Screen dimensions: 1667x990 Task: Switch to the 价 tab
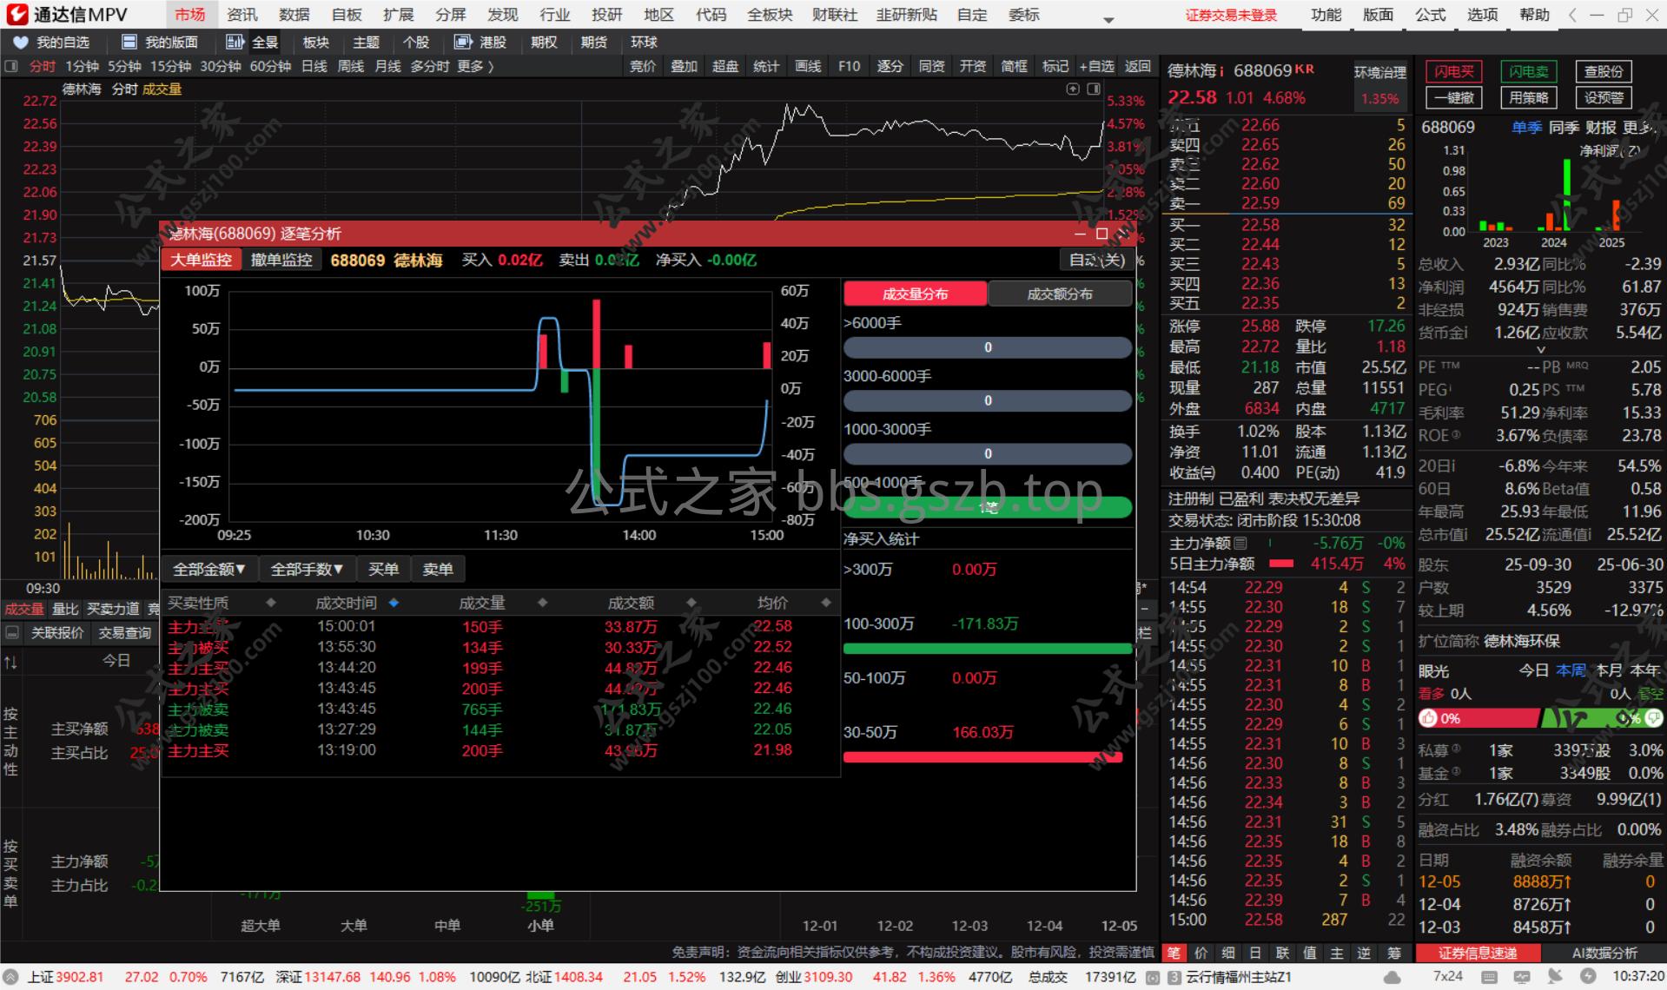[x=1201, y=953]
